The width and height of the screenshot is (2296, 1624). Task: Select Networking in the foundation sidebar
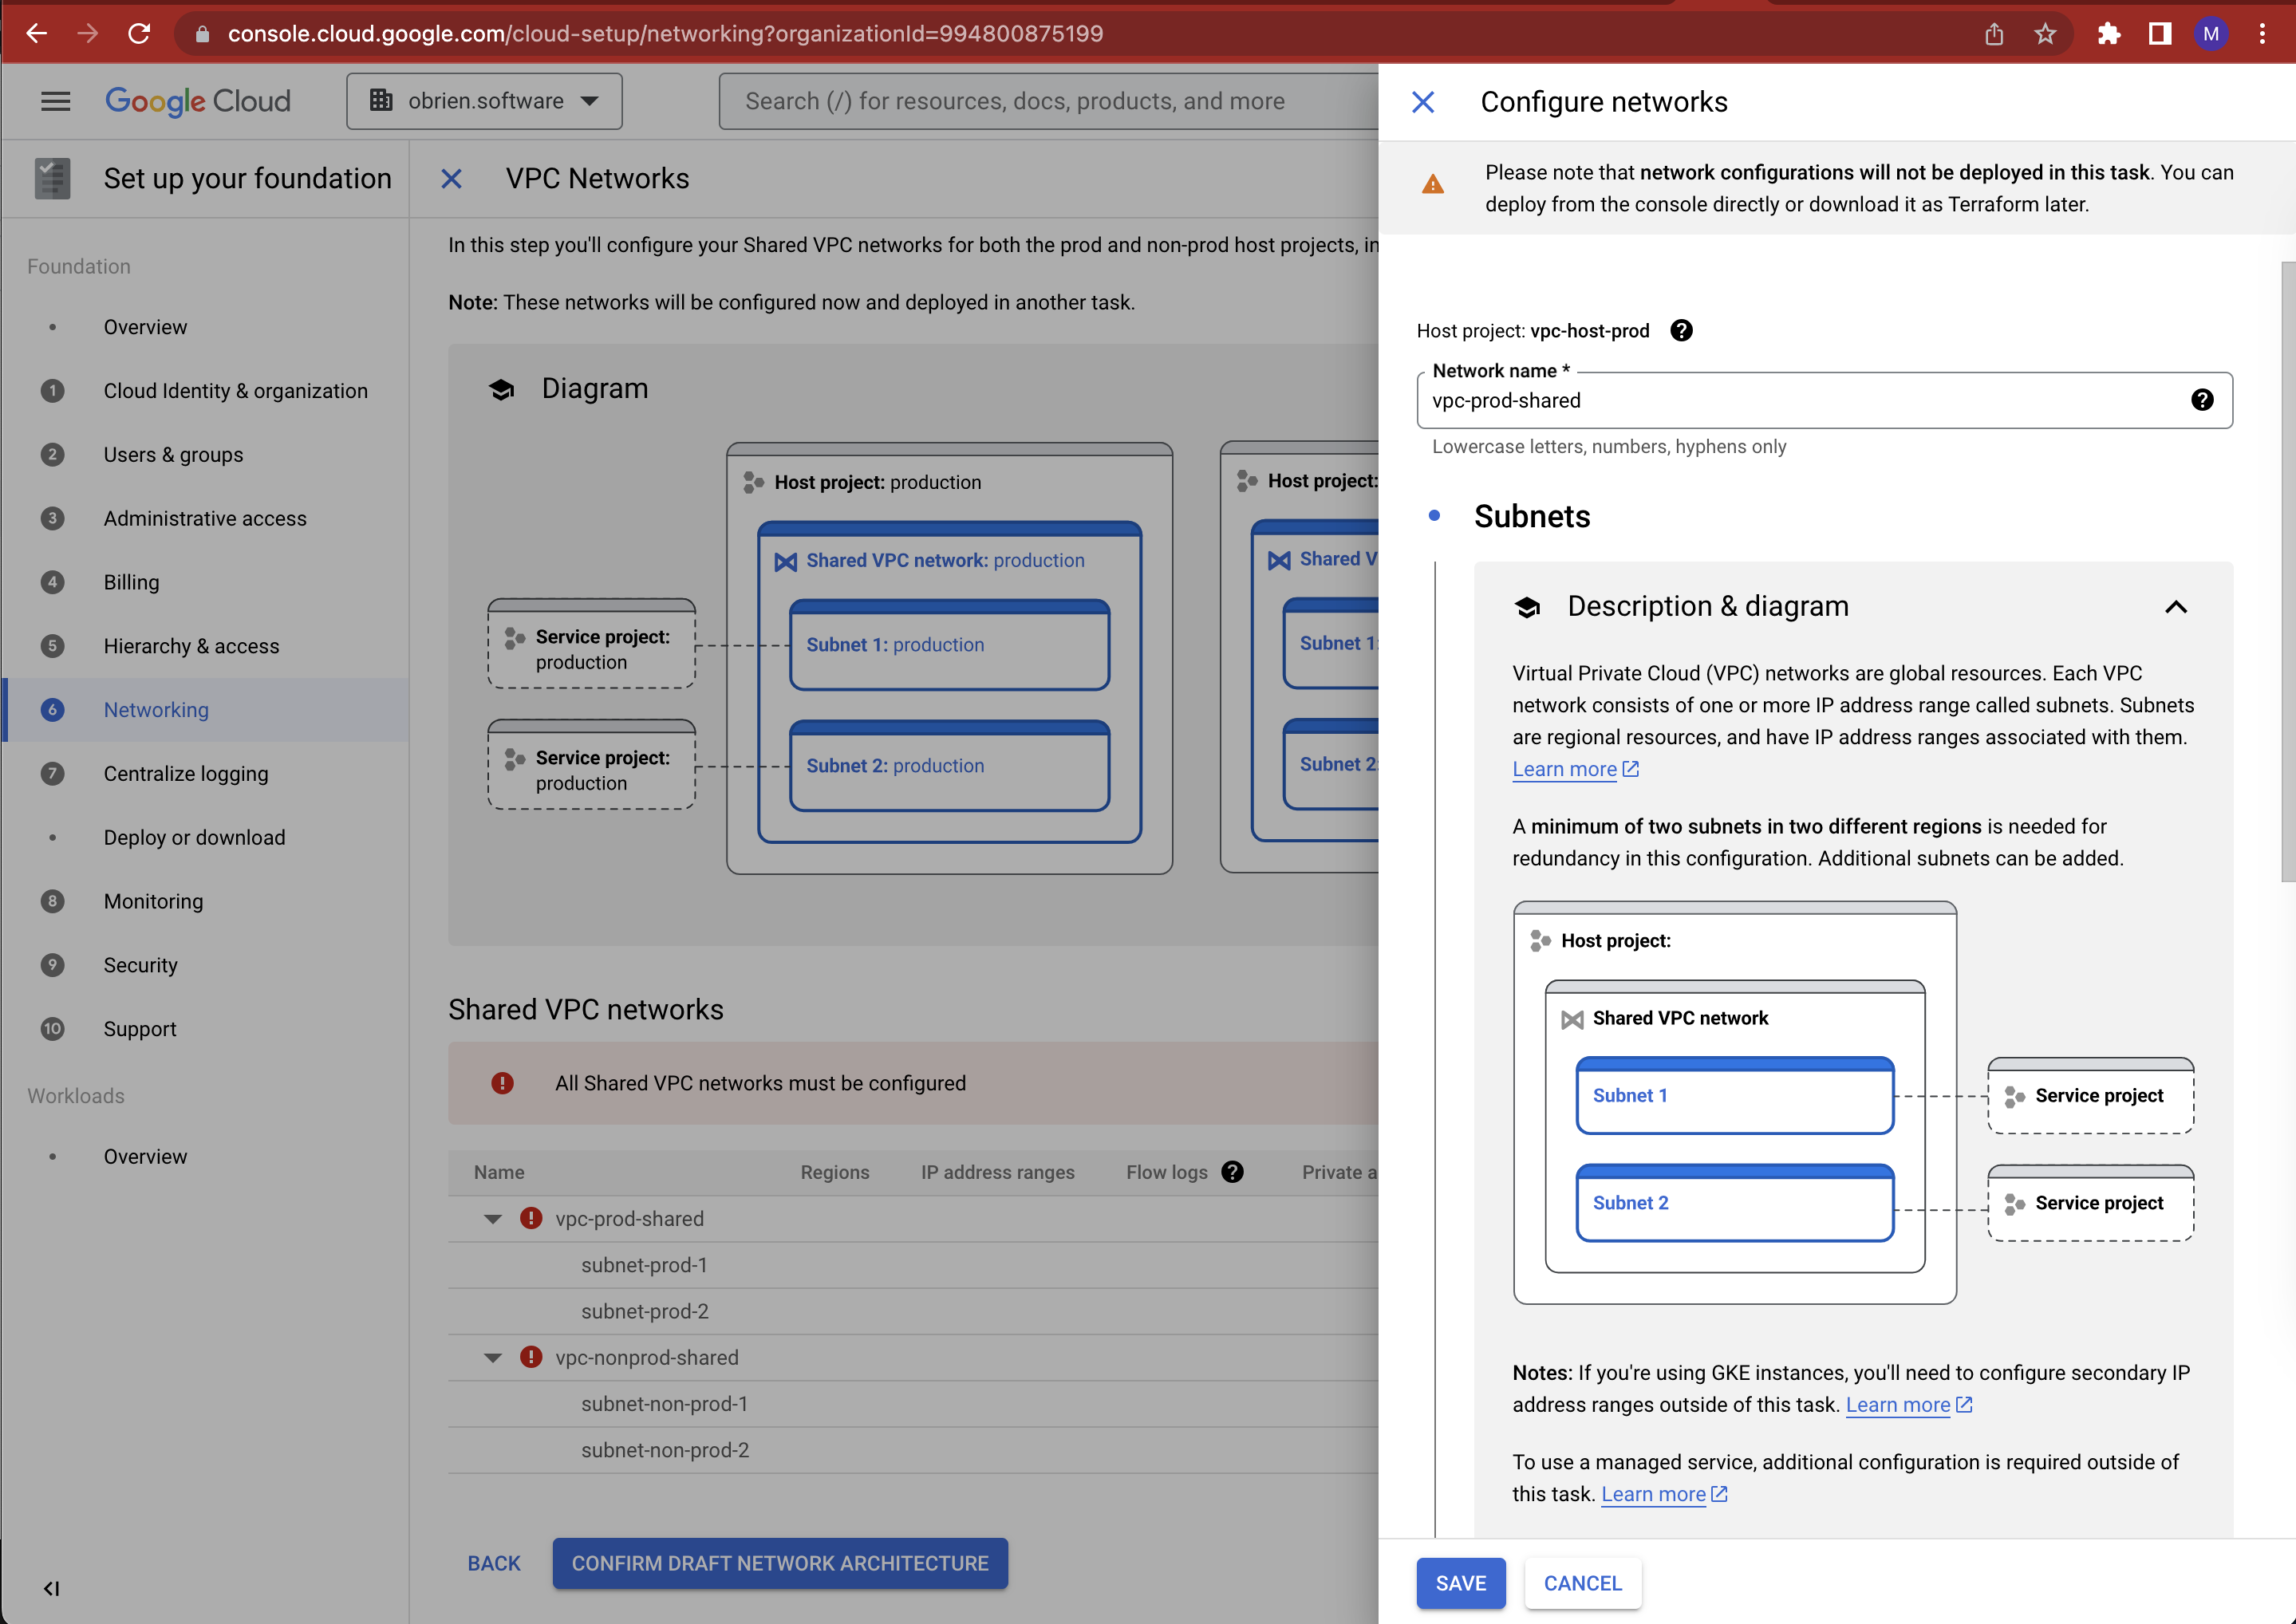pyautogui.click(x=156, y=710)
